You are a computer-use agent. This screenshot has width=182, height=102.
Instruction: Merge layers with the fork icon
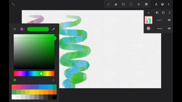coord(169,13)
